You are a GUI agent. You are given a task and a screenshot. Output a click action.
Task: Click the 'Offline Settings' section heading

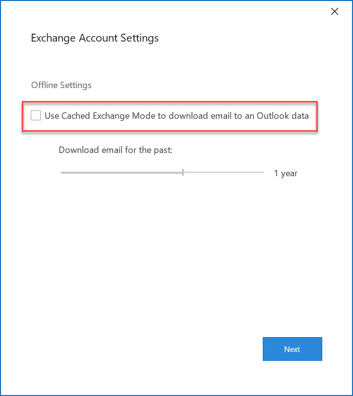61,85
